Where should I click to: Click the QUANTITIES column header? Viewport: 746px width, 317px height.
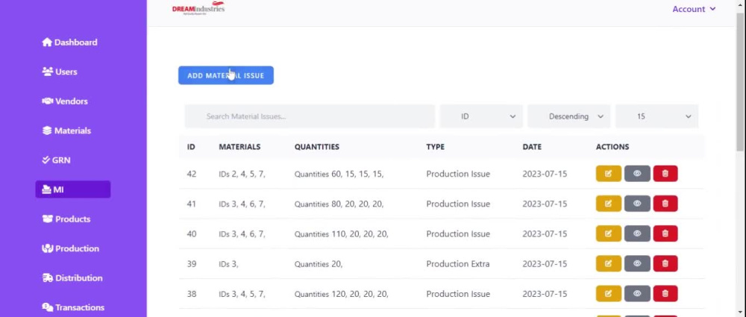click(x=317, y=147)
